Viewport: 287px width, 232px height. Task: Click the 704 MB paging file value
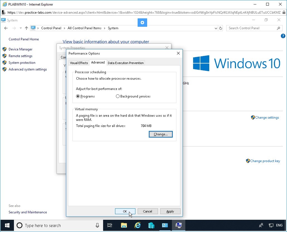point(146,126)
